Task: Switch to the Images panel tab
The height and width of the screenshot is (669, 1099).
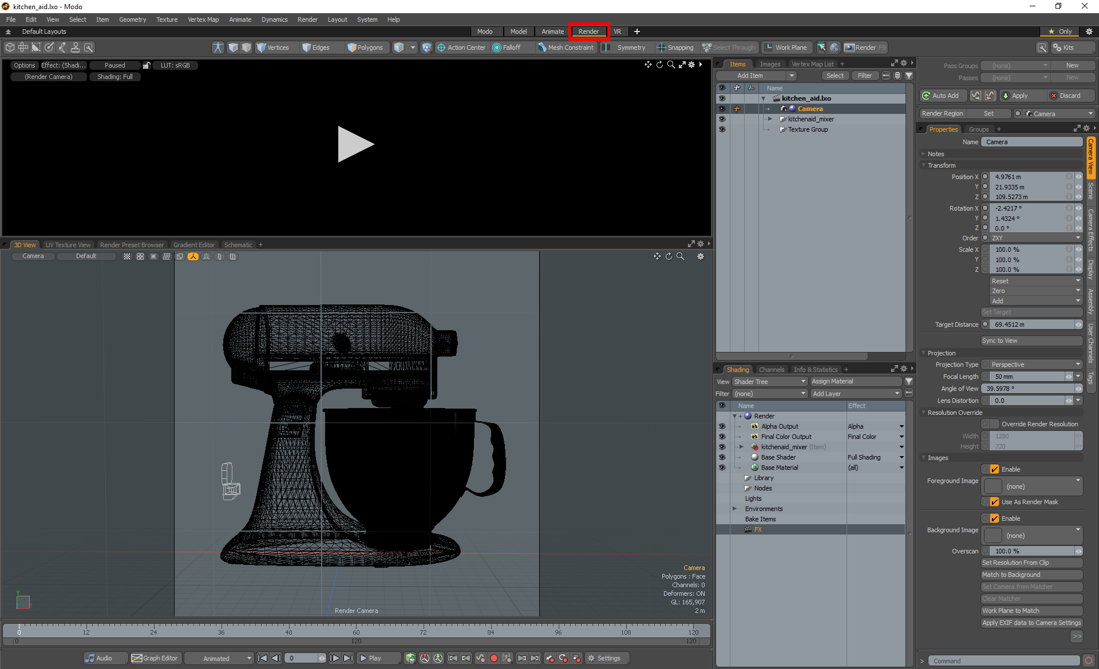Action: pyautogui.click(x=770, y=63)
